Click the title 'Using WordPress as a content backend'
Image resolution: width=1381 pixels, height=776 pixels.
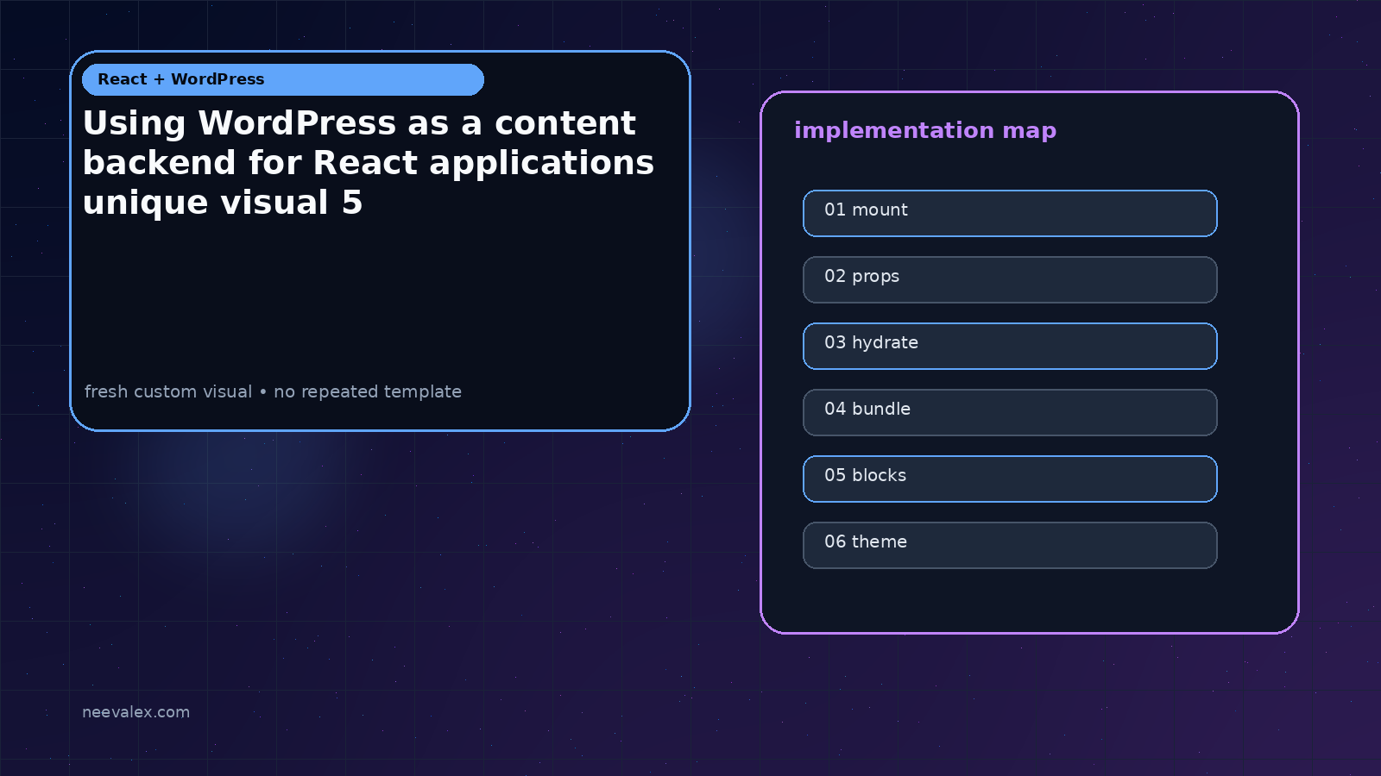369,162
